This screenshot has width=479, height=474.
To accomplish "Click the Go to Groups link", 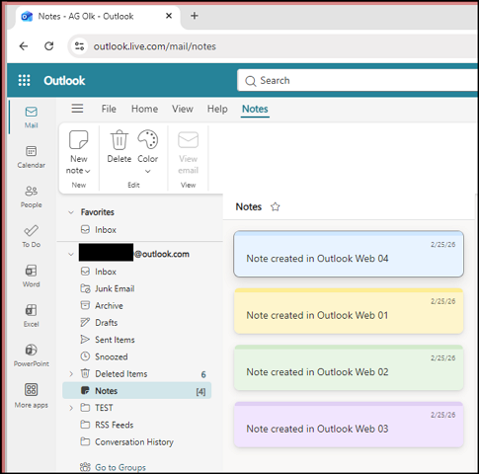I will point(120,467).
